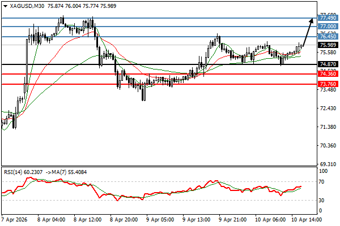This screenshot has height=226, width=340.
Task: Click the RSI(14) indicator label
Action: pos(15,172)
